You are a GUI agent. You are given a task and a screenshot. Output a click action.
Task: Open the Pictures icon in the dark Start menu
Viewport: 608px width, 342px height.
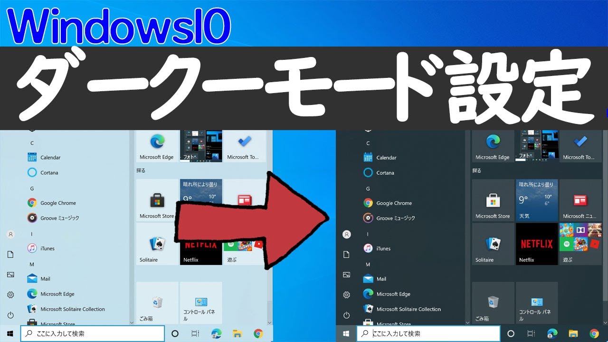(x=347, y=275)
